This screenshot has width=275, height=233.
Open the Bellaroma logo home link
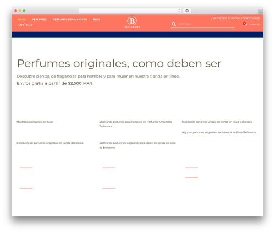(x=132, y=22)
